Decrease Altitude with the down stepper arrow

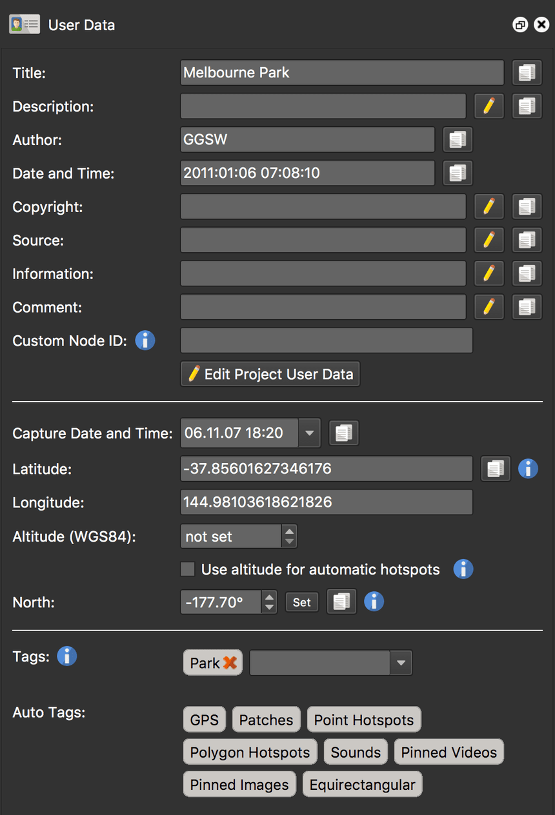[289, 542]
